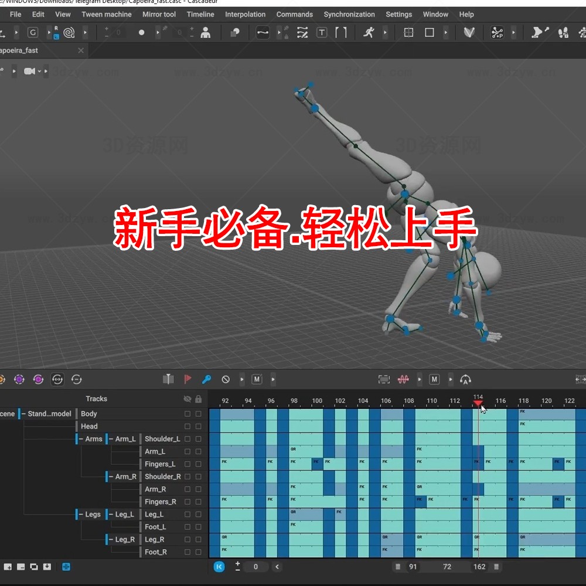586x586 pixels.
Task: Click the running figure icon in toolbar
Action: 369,33
